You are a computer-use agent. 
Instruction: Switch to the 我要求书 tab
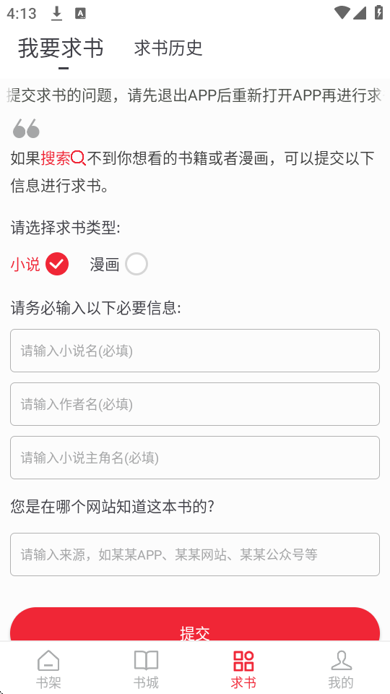point(61,48)
